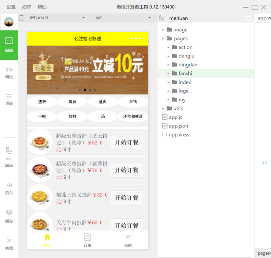Click 开始订餐 for 超级至尊披萨 芝士饼边
Viewport: 271px width, 258px height.
click(126, 142)
